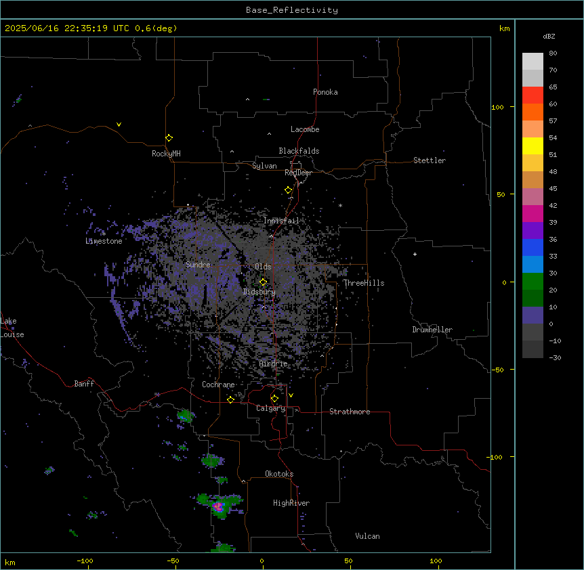This screenshot has height=570, width=584.
Task: Click the Sylvan city label
Action: click(x=264, y=166)
